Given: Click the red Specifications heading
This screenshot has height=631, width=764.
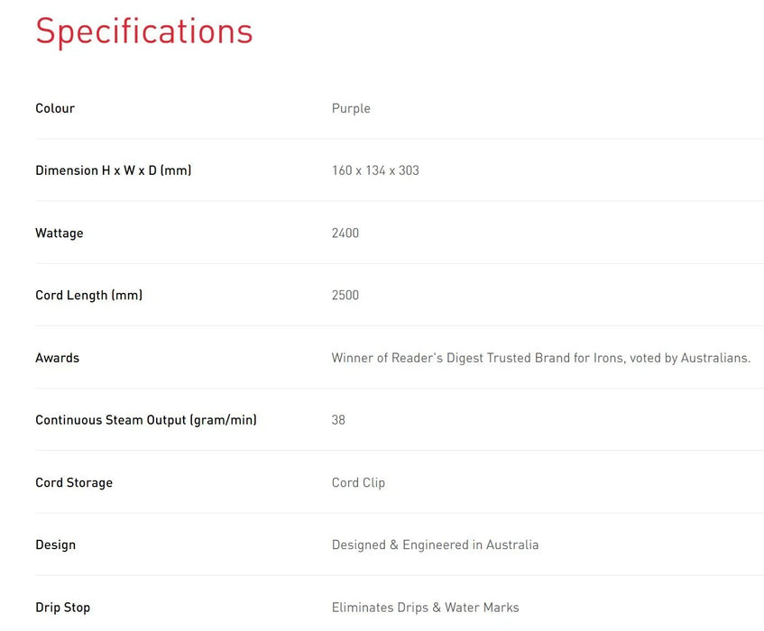Looking at the screenshot, I should [144, 32].
